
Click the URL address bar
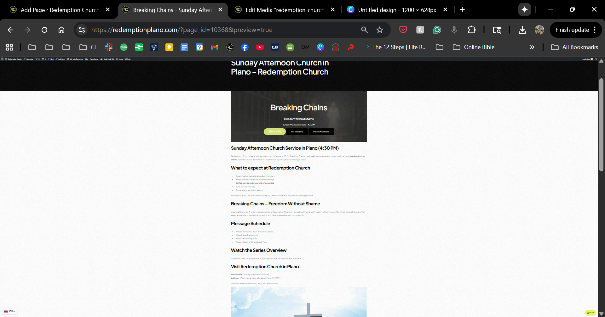tap(221, 30)
